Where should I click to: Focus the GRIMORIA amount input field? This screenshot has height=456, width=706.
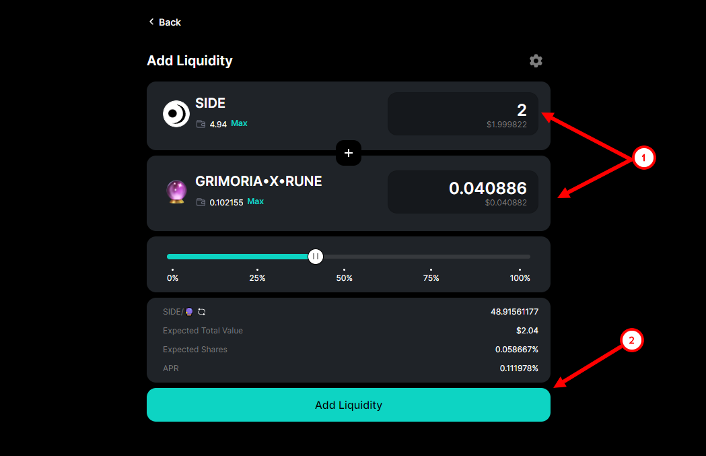click(x=463, y=192)
